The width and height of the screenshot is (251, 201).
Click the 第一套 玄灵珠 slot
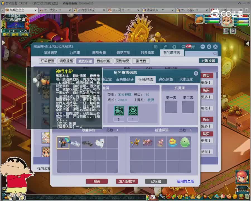click(x=171, y=107)
